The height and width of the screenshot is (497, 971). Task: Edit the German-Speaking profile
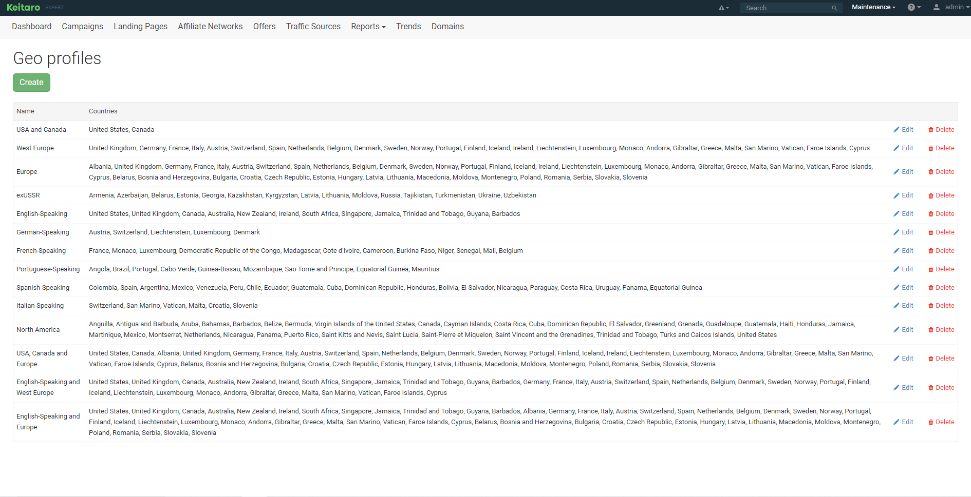click(x=903, y=232)
